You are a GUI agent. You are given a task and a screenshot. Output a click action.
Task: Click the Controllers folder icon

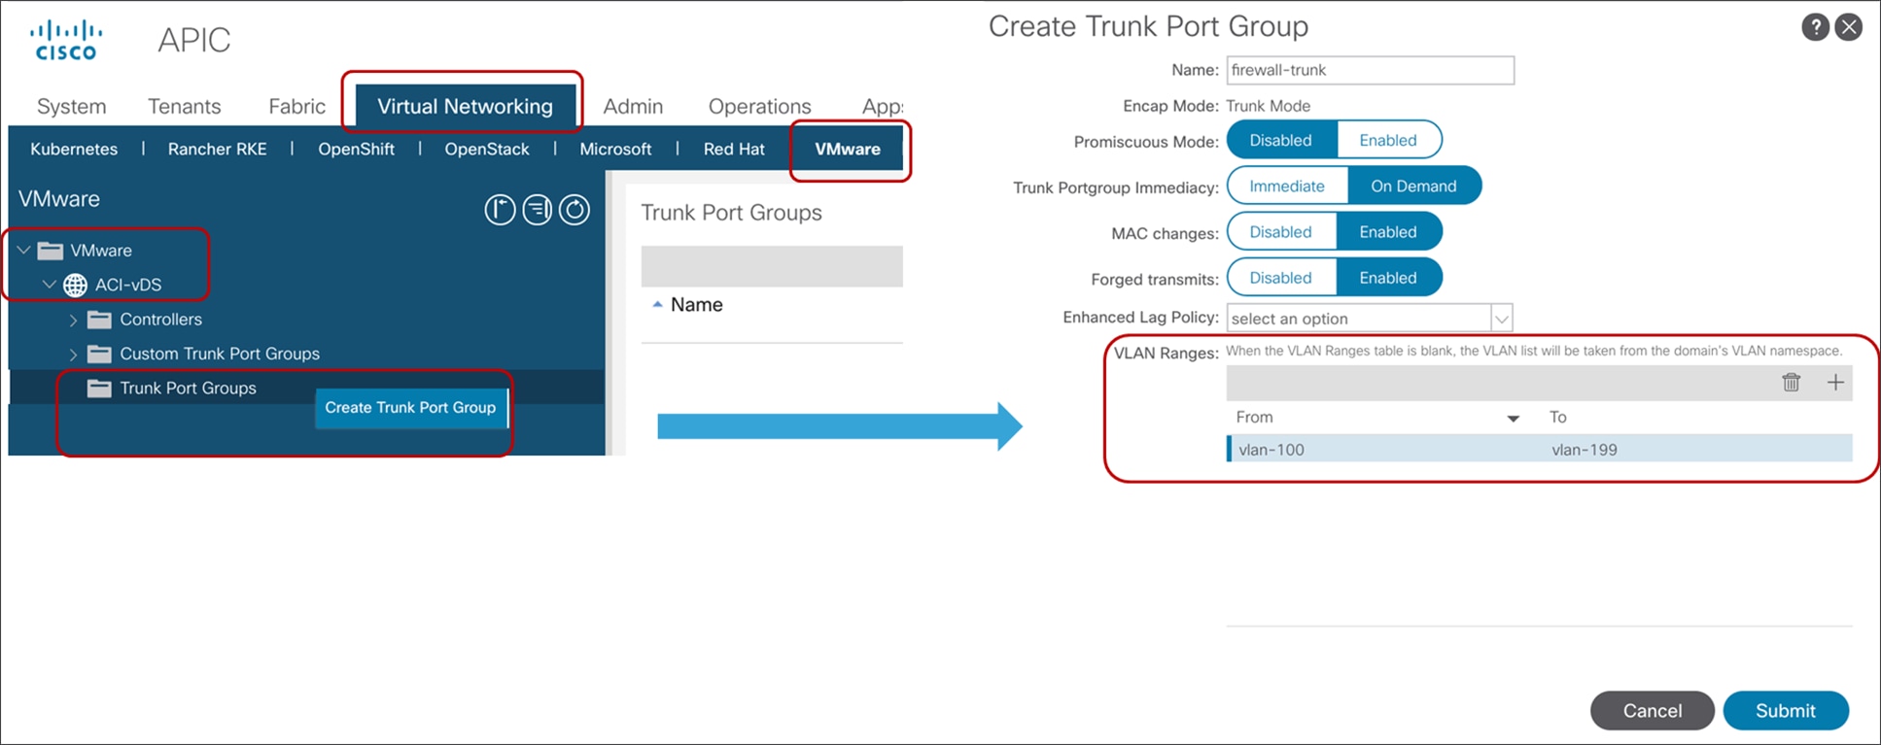coord(99,320)
